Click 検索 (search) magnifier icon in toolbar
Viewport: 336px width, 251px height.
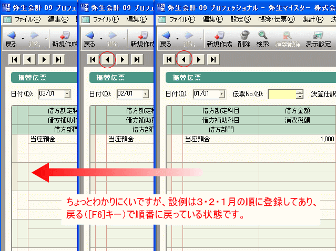pyautogui.click(x=263, y=38)
